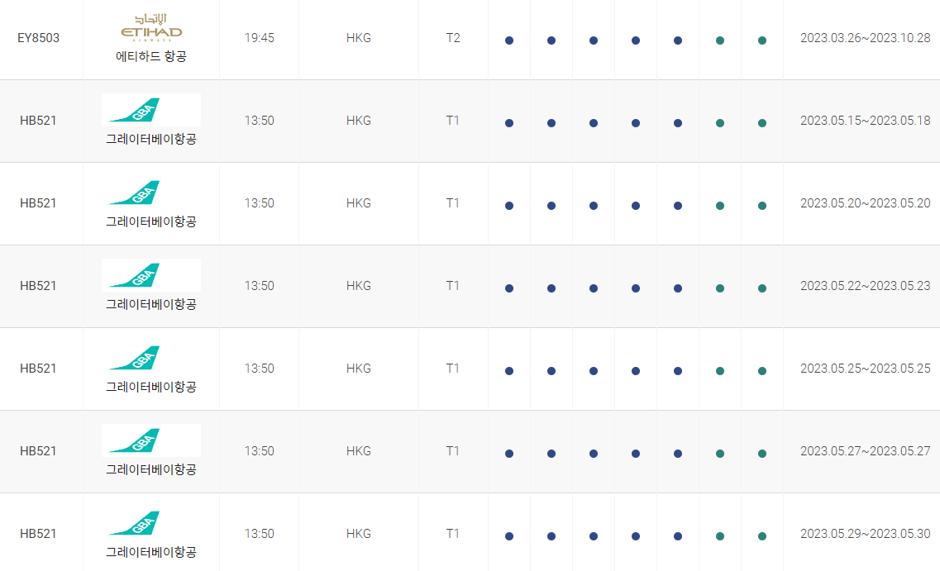Select date range 2023.05.15~2023.05.18

coord(865,121)
